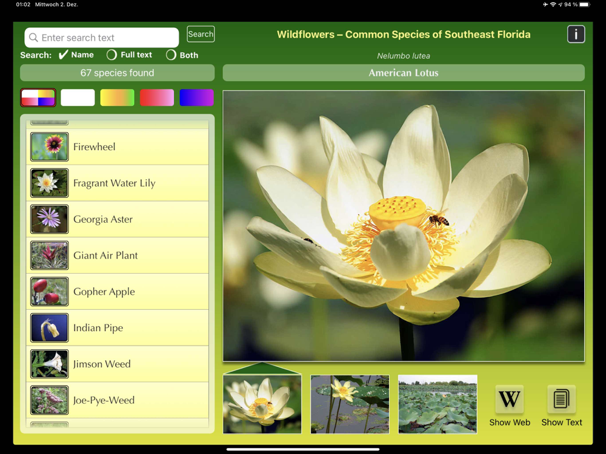Image resolution: width=606 pixels, height=454 pixels.
Task: Open the Fragrant Water Lily entry
Action: (x=118, y=183)
